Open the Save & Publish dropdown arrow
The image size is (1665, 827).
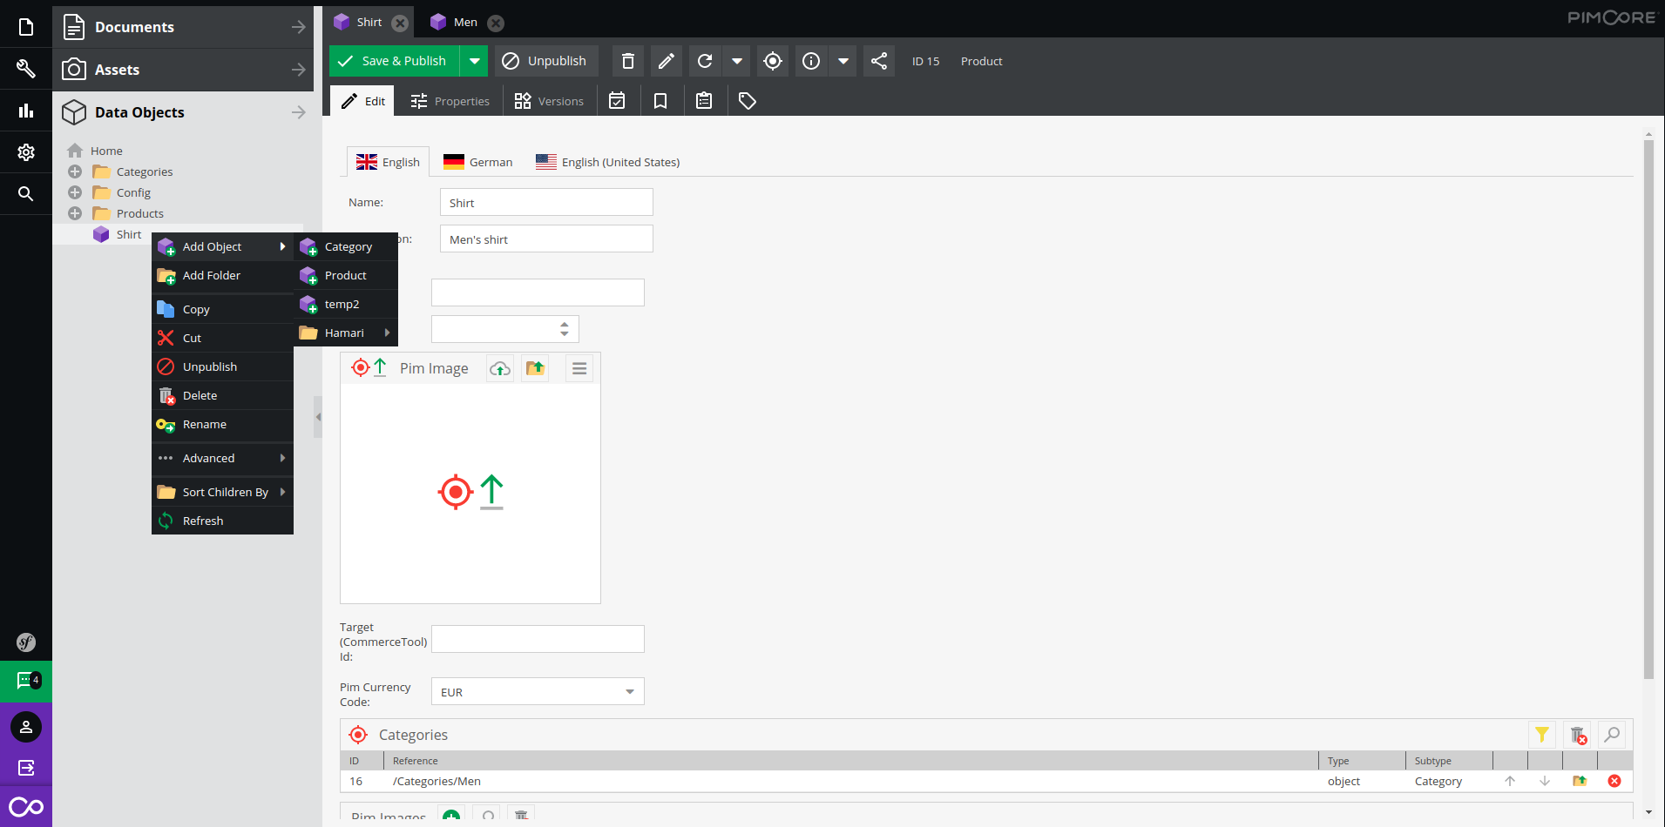474,61
